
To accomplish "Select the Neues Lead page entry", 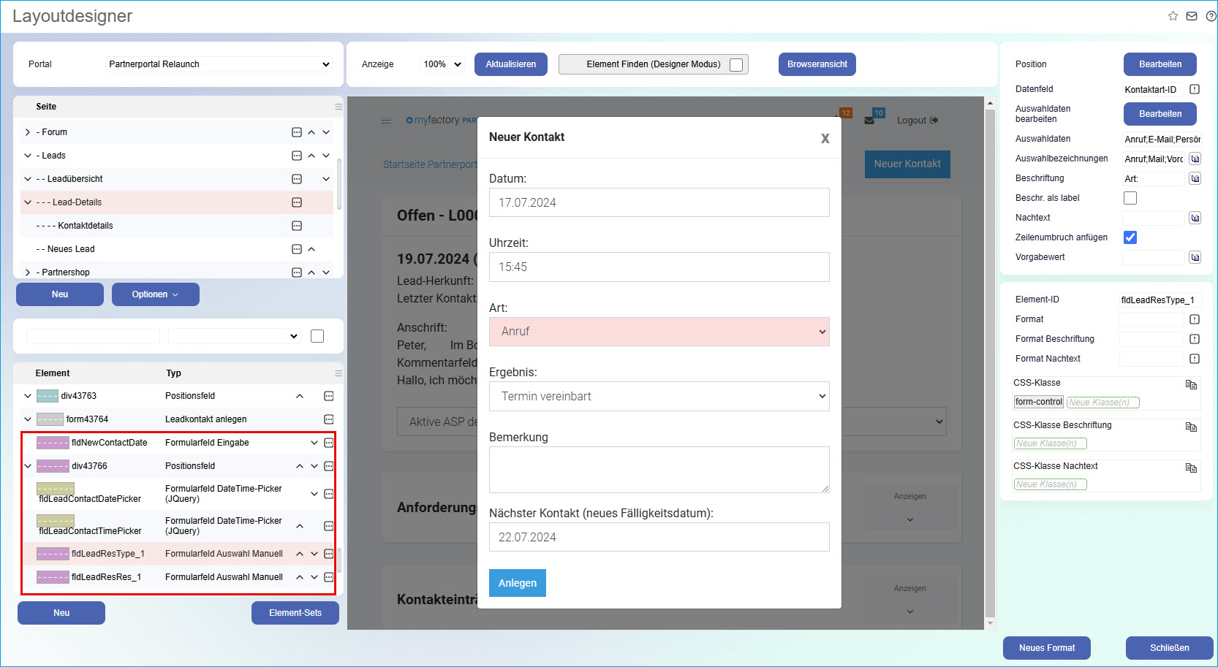I will pos(71,249).
